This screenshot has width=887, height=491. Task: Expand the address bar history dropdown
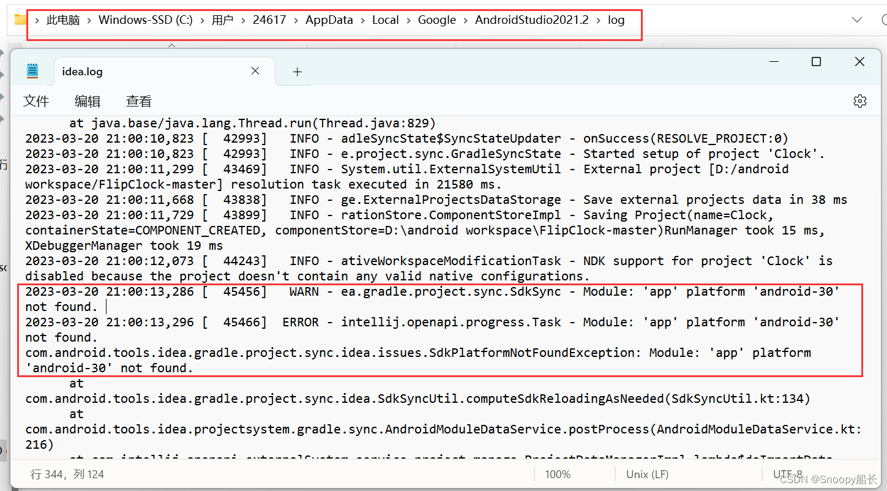coord(857,20)
